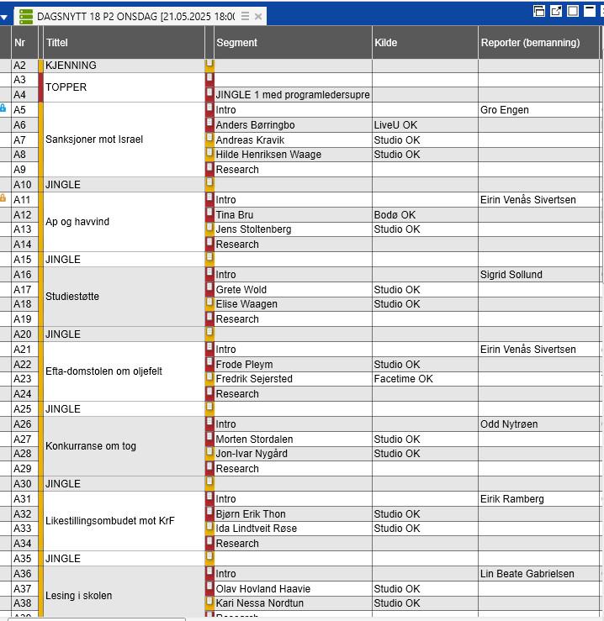The width and height of the screenshot is (604, 621).
Task: Click the script icon beside Ida Lindtveit Røse
Action: 209,528
